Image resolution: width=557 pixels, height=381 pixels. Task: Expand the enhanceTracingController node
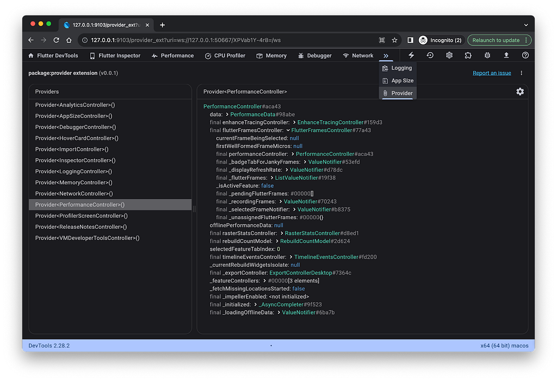click(294, 122)
